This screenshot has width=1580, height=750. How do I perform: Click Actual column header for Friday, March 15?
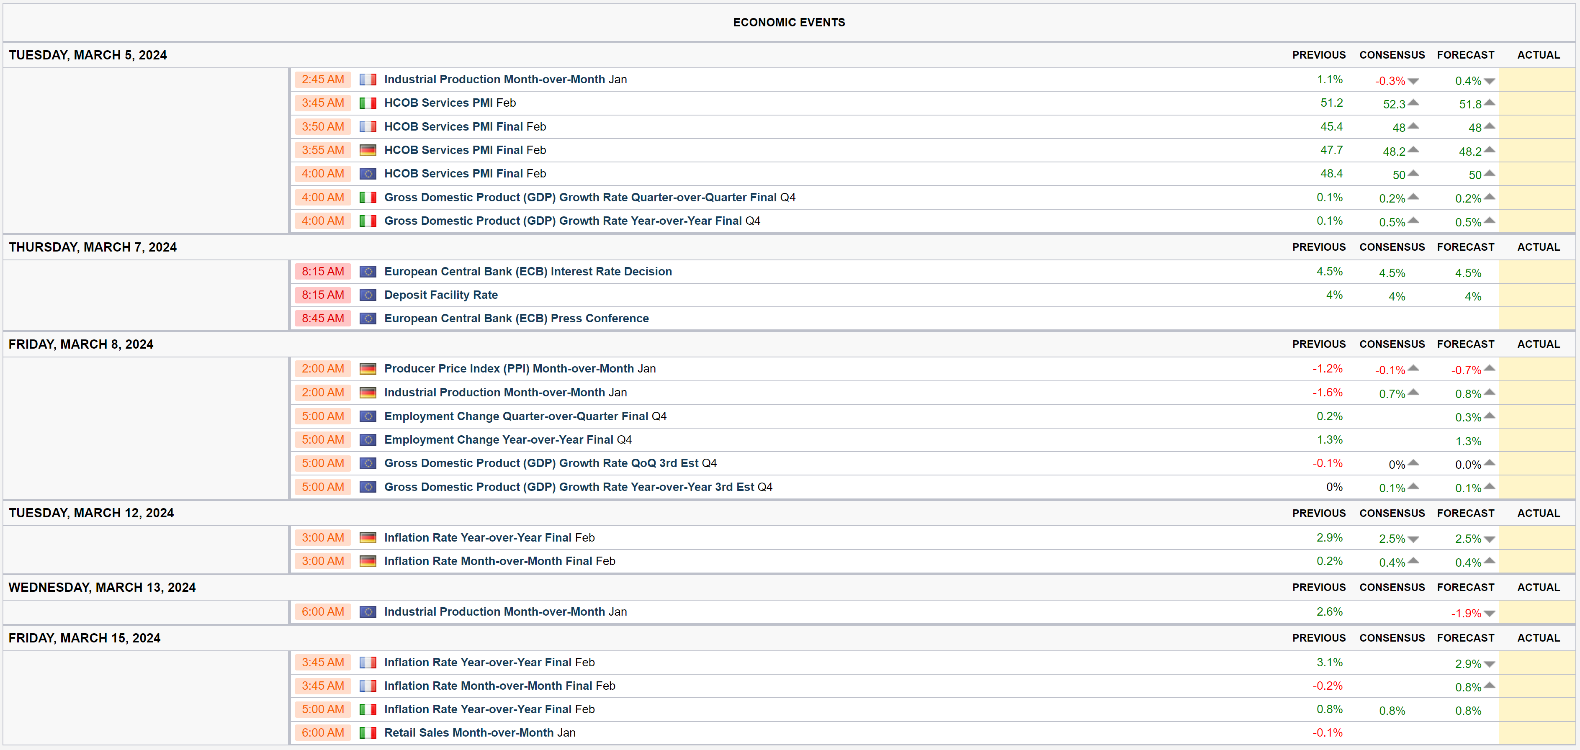pos(1538,638)
